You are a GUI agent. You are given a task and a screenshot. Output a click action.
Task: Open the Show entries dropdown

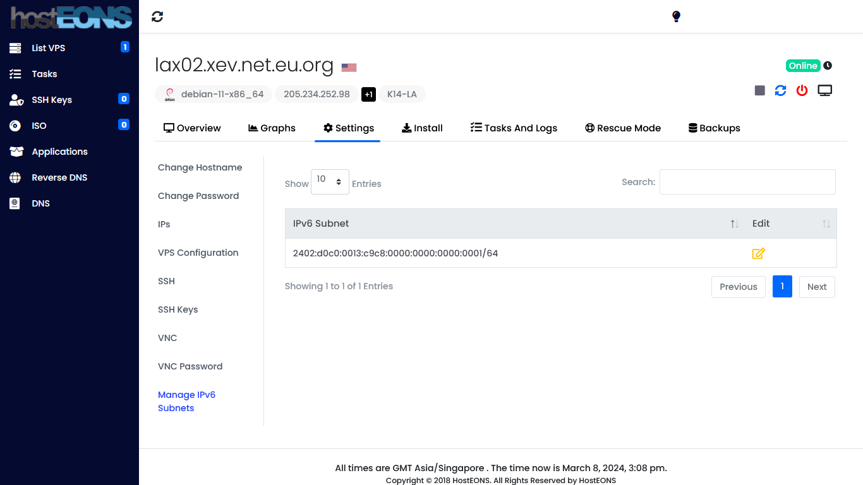330,182
